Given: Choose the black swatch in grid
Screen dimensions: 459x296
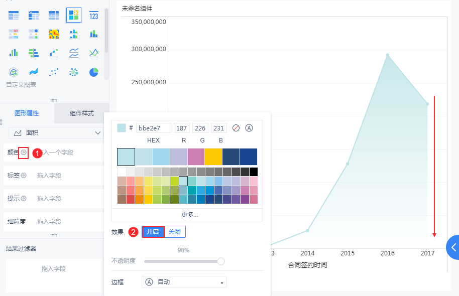Looking at the screenshot, I should click(254, 172).
